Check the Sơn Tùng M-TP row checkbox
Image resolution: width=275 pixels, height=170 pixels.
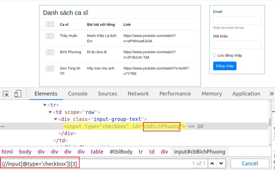click(x=50, y=68)
